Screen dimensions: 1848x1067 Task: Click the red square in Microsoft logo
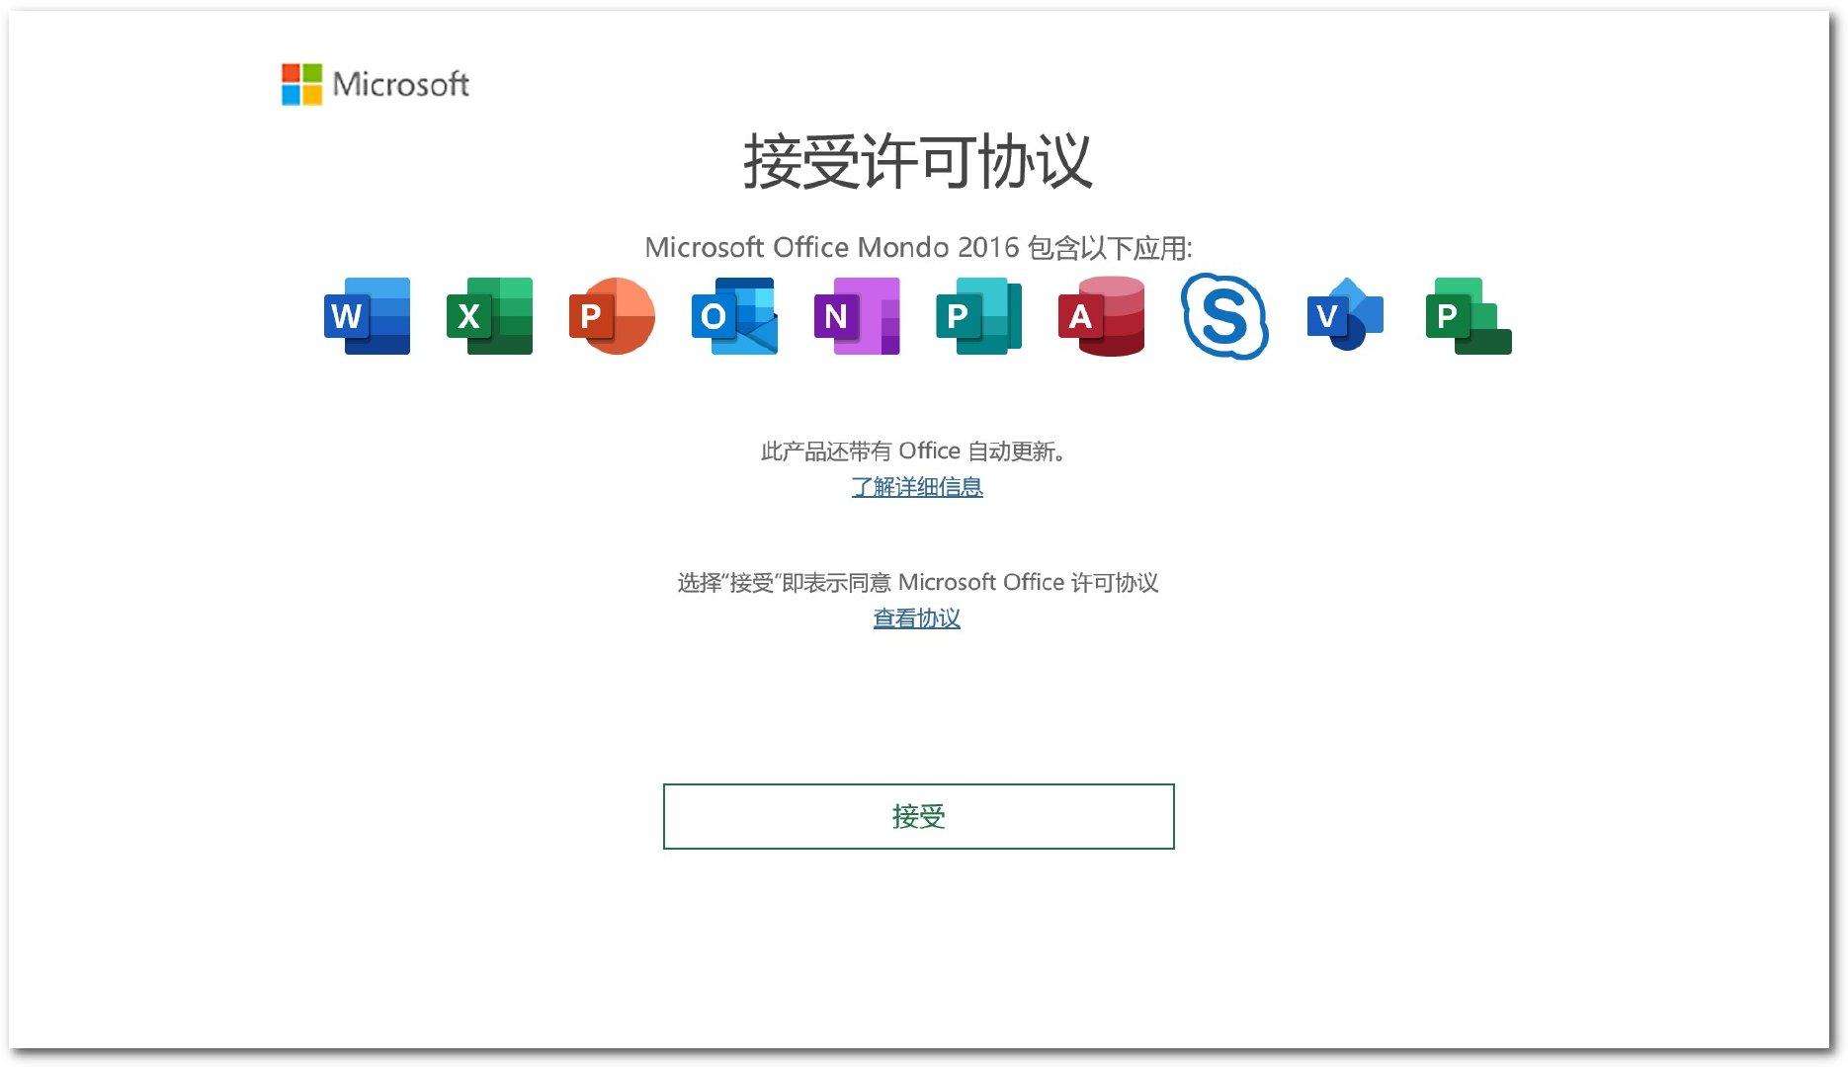[x=292, y=74]
